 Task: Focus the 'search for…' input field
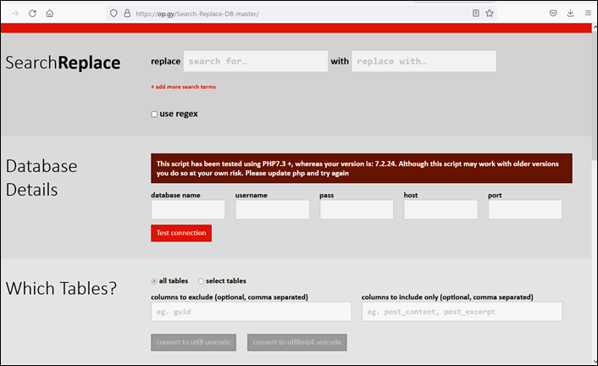click(x=256, y=61)
